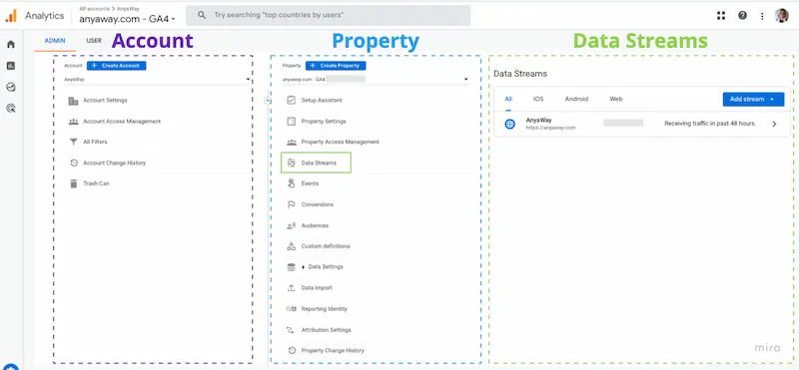799x370 pixels.
Task: Open the user profile avatar
Action: [782, 16]
